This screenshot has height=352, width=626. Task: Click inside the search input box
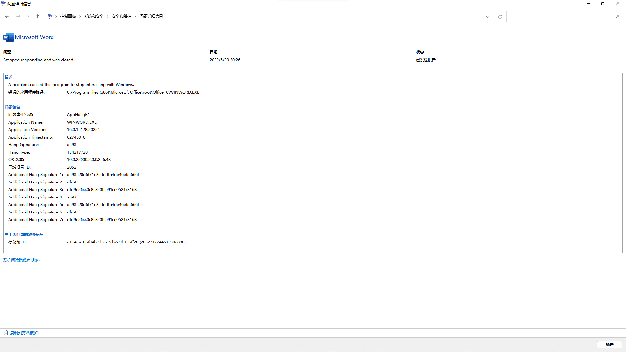coord(562,16)
